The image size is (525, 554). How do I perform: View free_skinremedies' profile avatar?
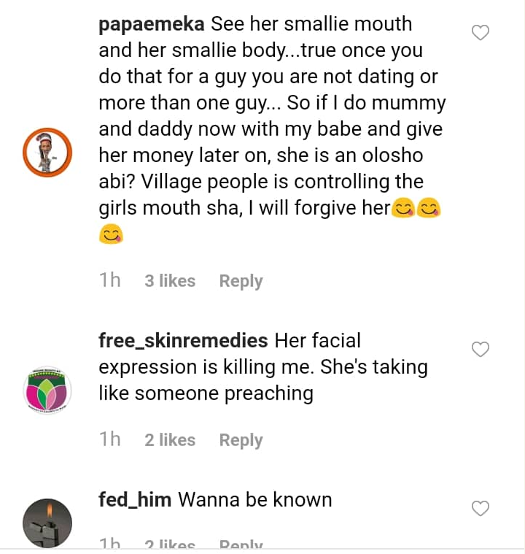[47, 391]
